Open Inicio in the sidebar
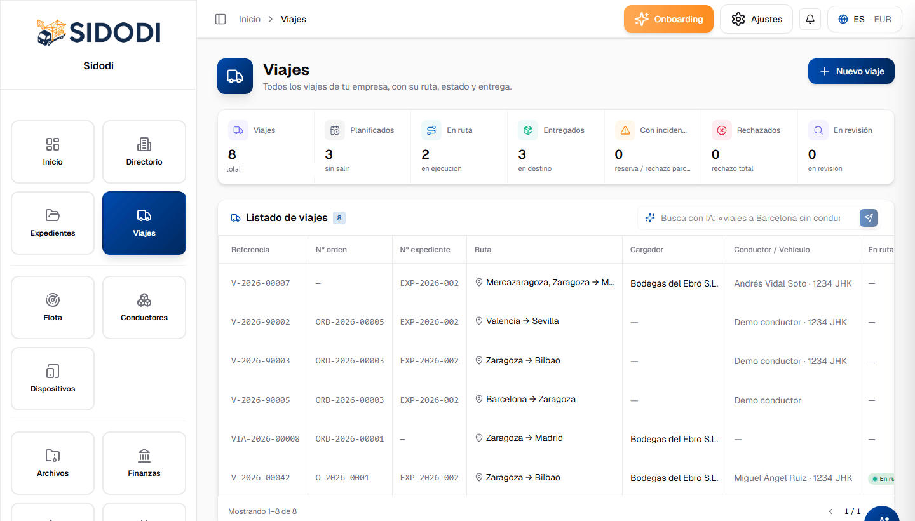Screen dimensions: 915x521 click(53, 152)
